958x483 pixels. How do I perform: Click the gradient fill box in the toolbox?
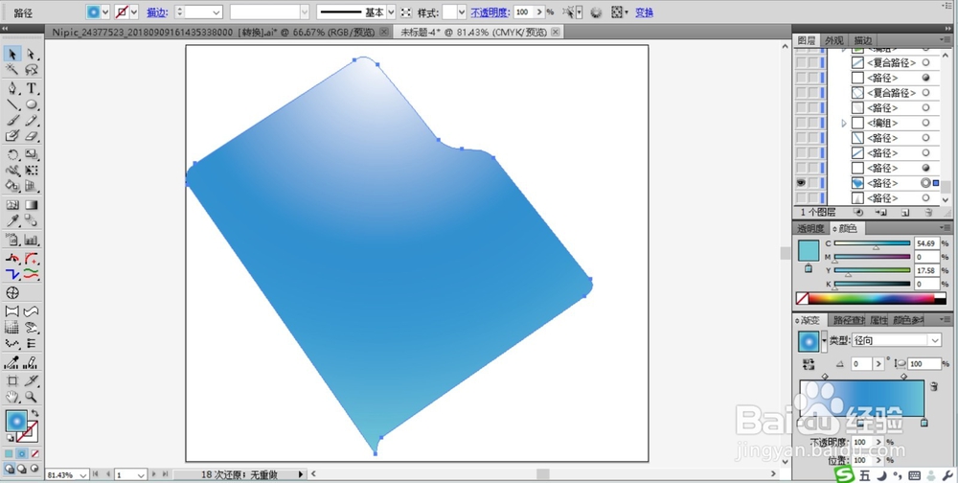16,421
